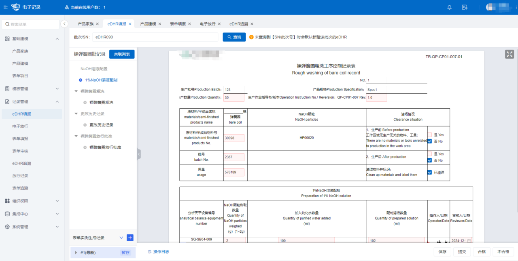Switch to the 电子放行 tab
The width and height of the screenshot is (518, 261).
208,24
